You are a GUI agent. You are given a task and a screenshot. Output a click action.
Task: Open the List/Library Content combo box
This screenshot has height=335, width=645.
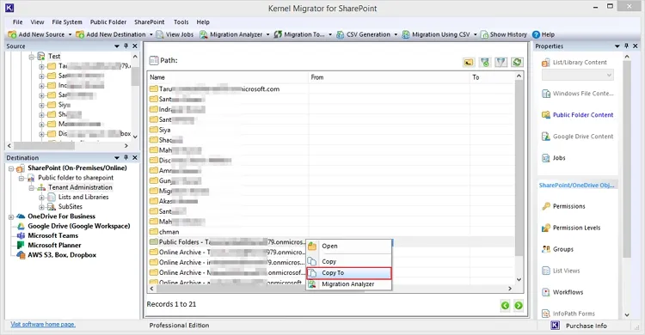578,76
